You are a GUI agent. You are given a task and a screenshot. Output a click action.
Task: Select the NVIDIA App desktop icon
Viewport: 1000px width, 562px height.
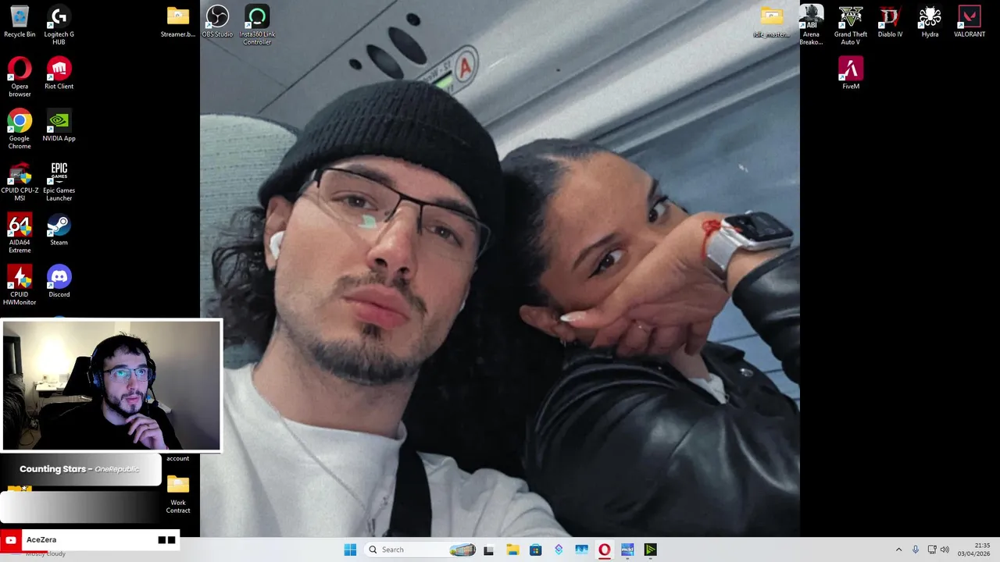pyautogui.click(x=59, y=126)
